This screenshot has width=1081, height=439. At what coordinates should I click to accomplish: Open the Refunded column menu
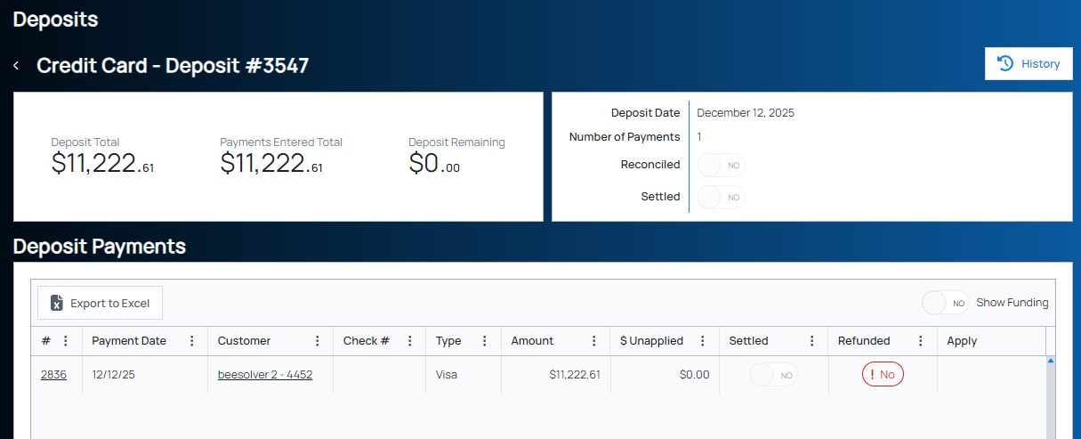921,341
